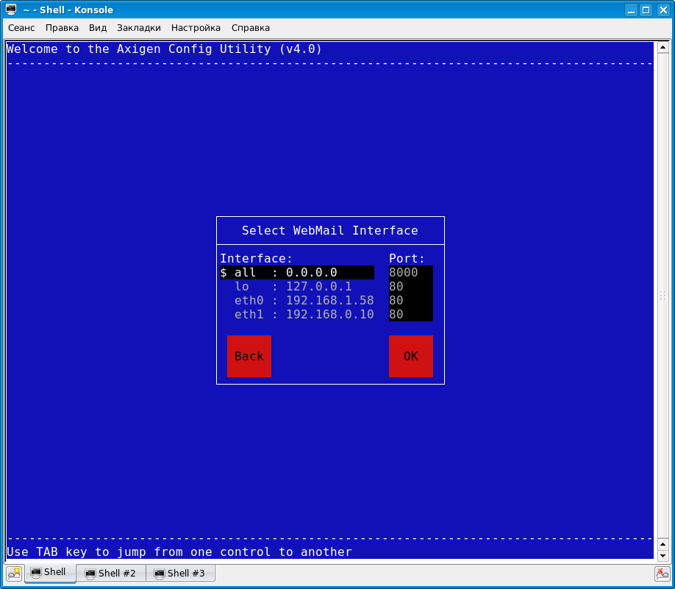This screenshot has width=675, height=589.
Task: Open the Правка menu
Action: 62,28
